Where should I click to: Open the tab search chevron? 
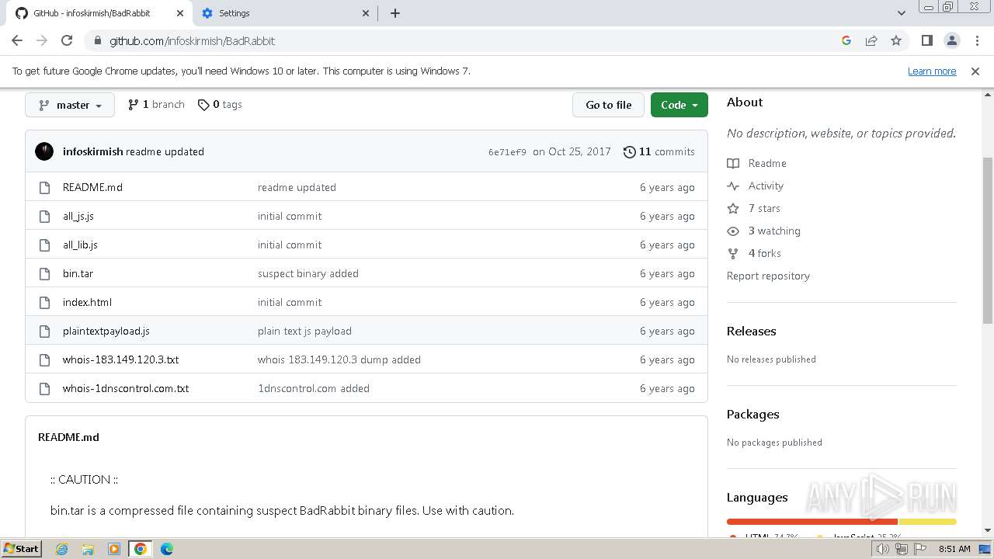(902, 13)
